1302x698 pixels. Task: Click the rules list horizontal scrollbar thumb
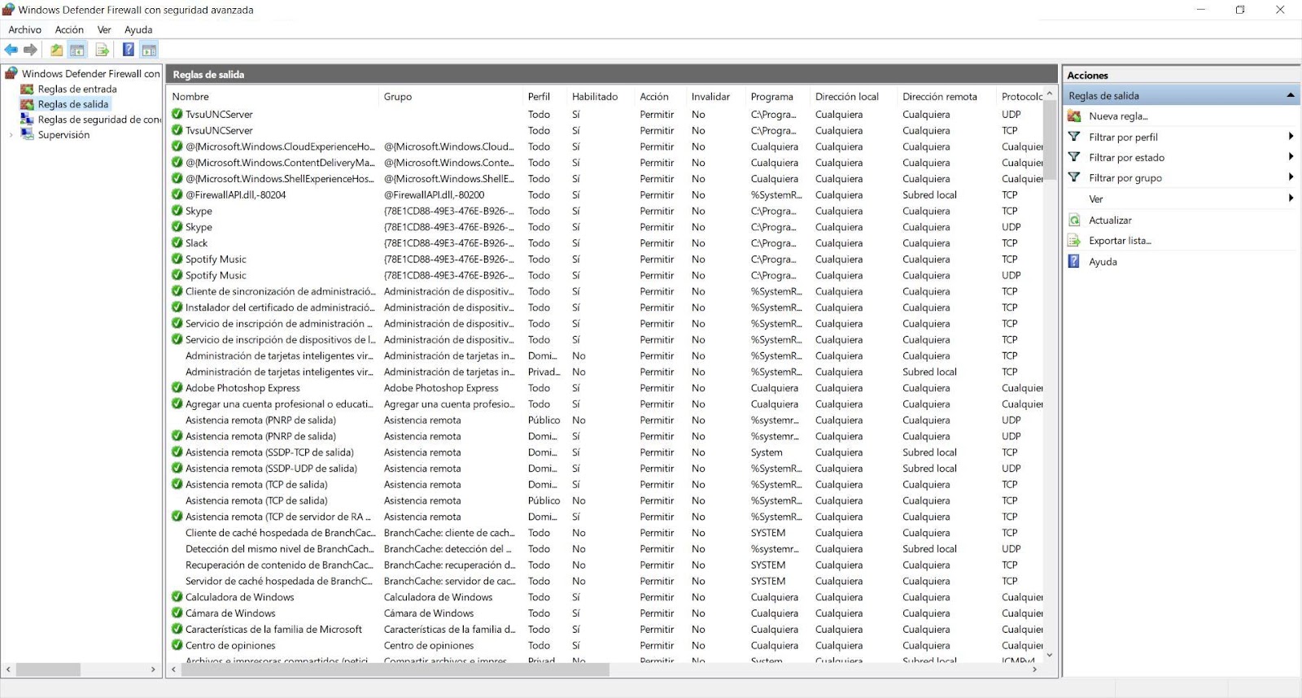pyautogui.click(x=395, y=670)
